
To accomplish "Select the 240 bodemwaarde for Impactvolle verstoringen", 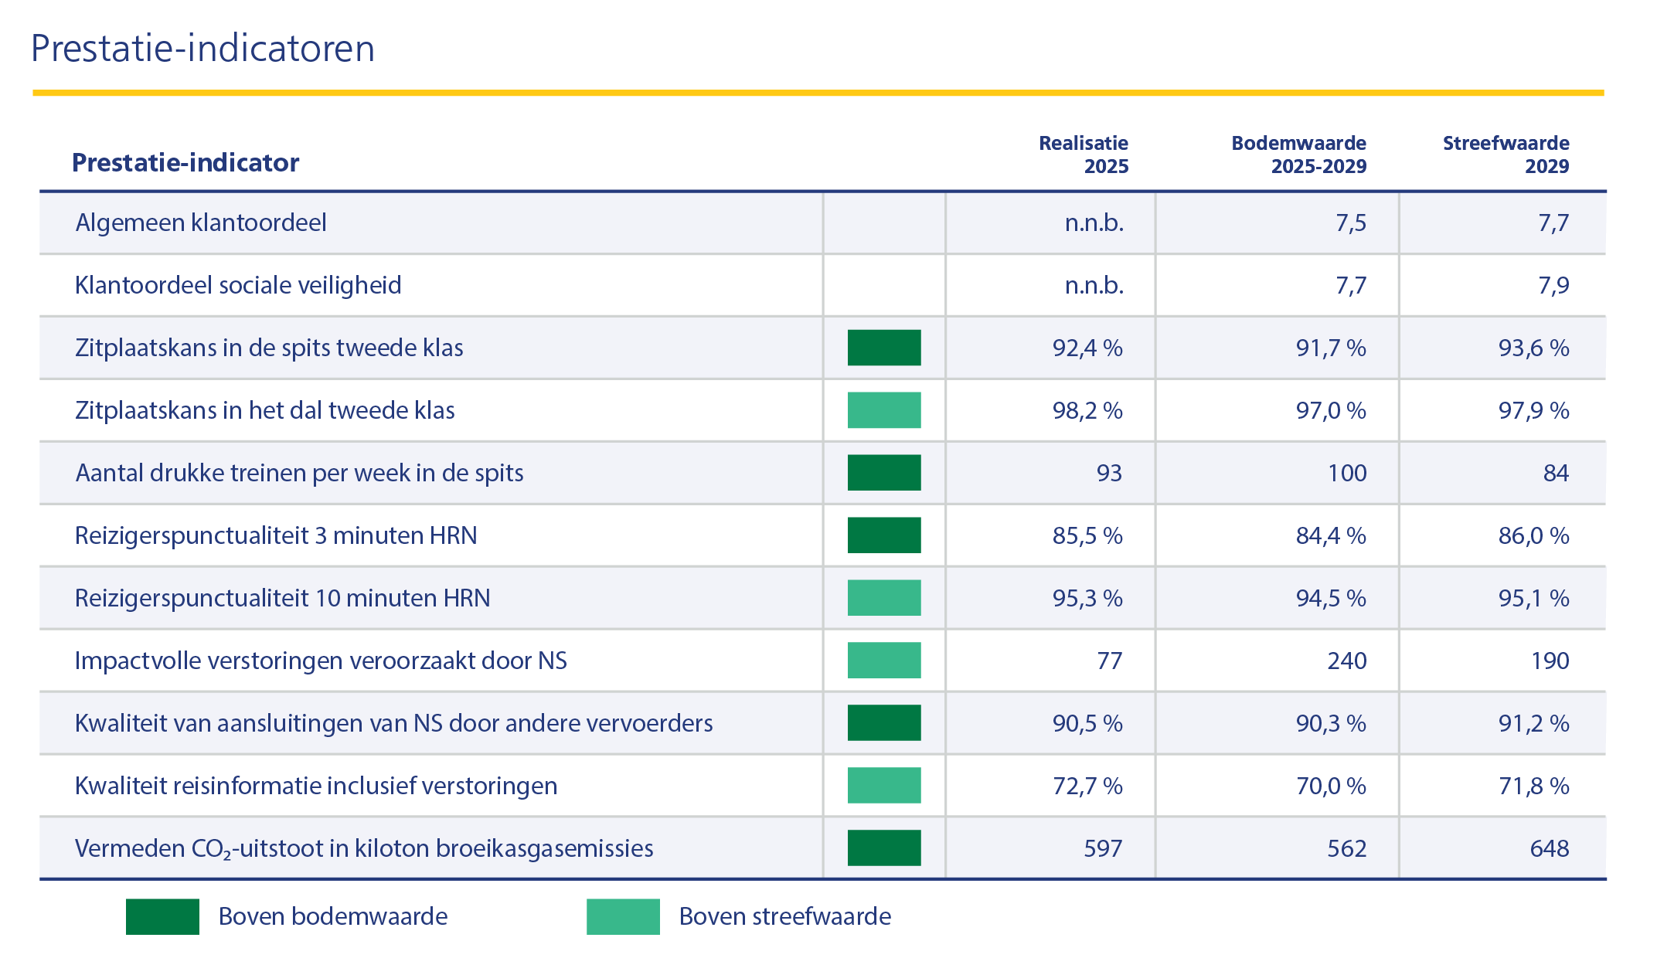I will point(1346,661).
